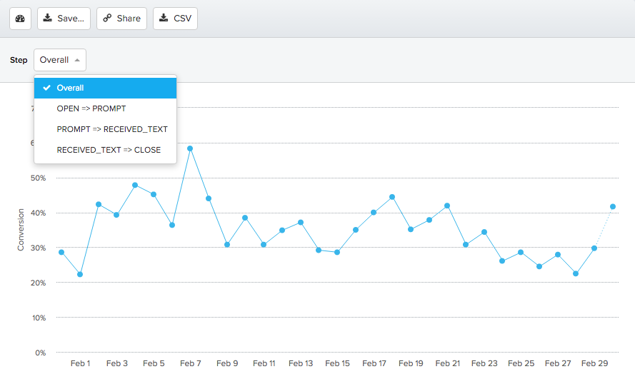Click the peak data point on Feb 7
Image resolution: width=635 pixels, height=384 pixels.
click(190, 148)
